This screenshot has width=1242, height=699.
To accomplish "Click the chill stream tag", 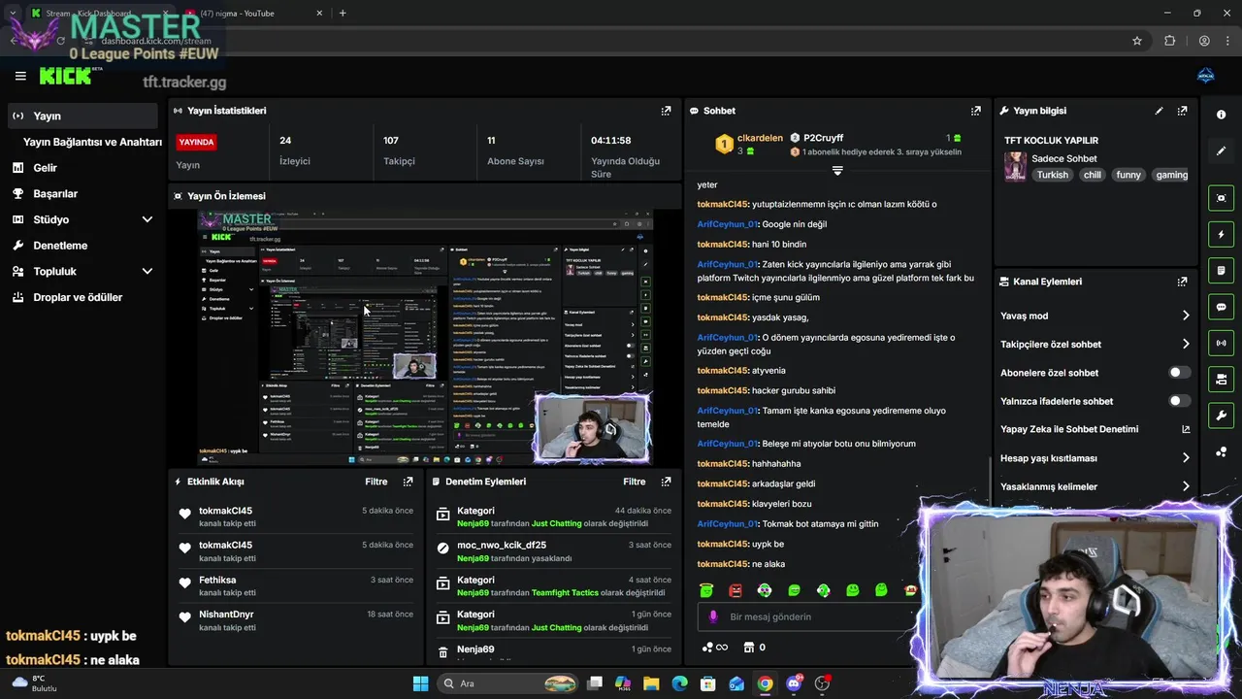I will click(x=1093, y=175).
